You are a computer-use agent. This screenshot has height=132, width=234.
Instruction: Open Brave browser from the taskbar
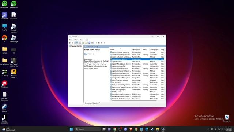131,129
